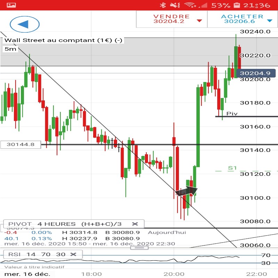
Task: Grab the panel resize handle above RSI
Action: tap(139, 248)
